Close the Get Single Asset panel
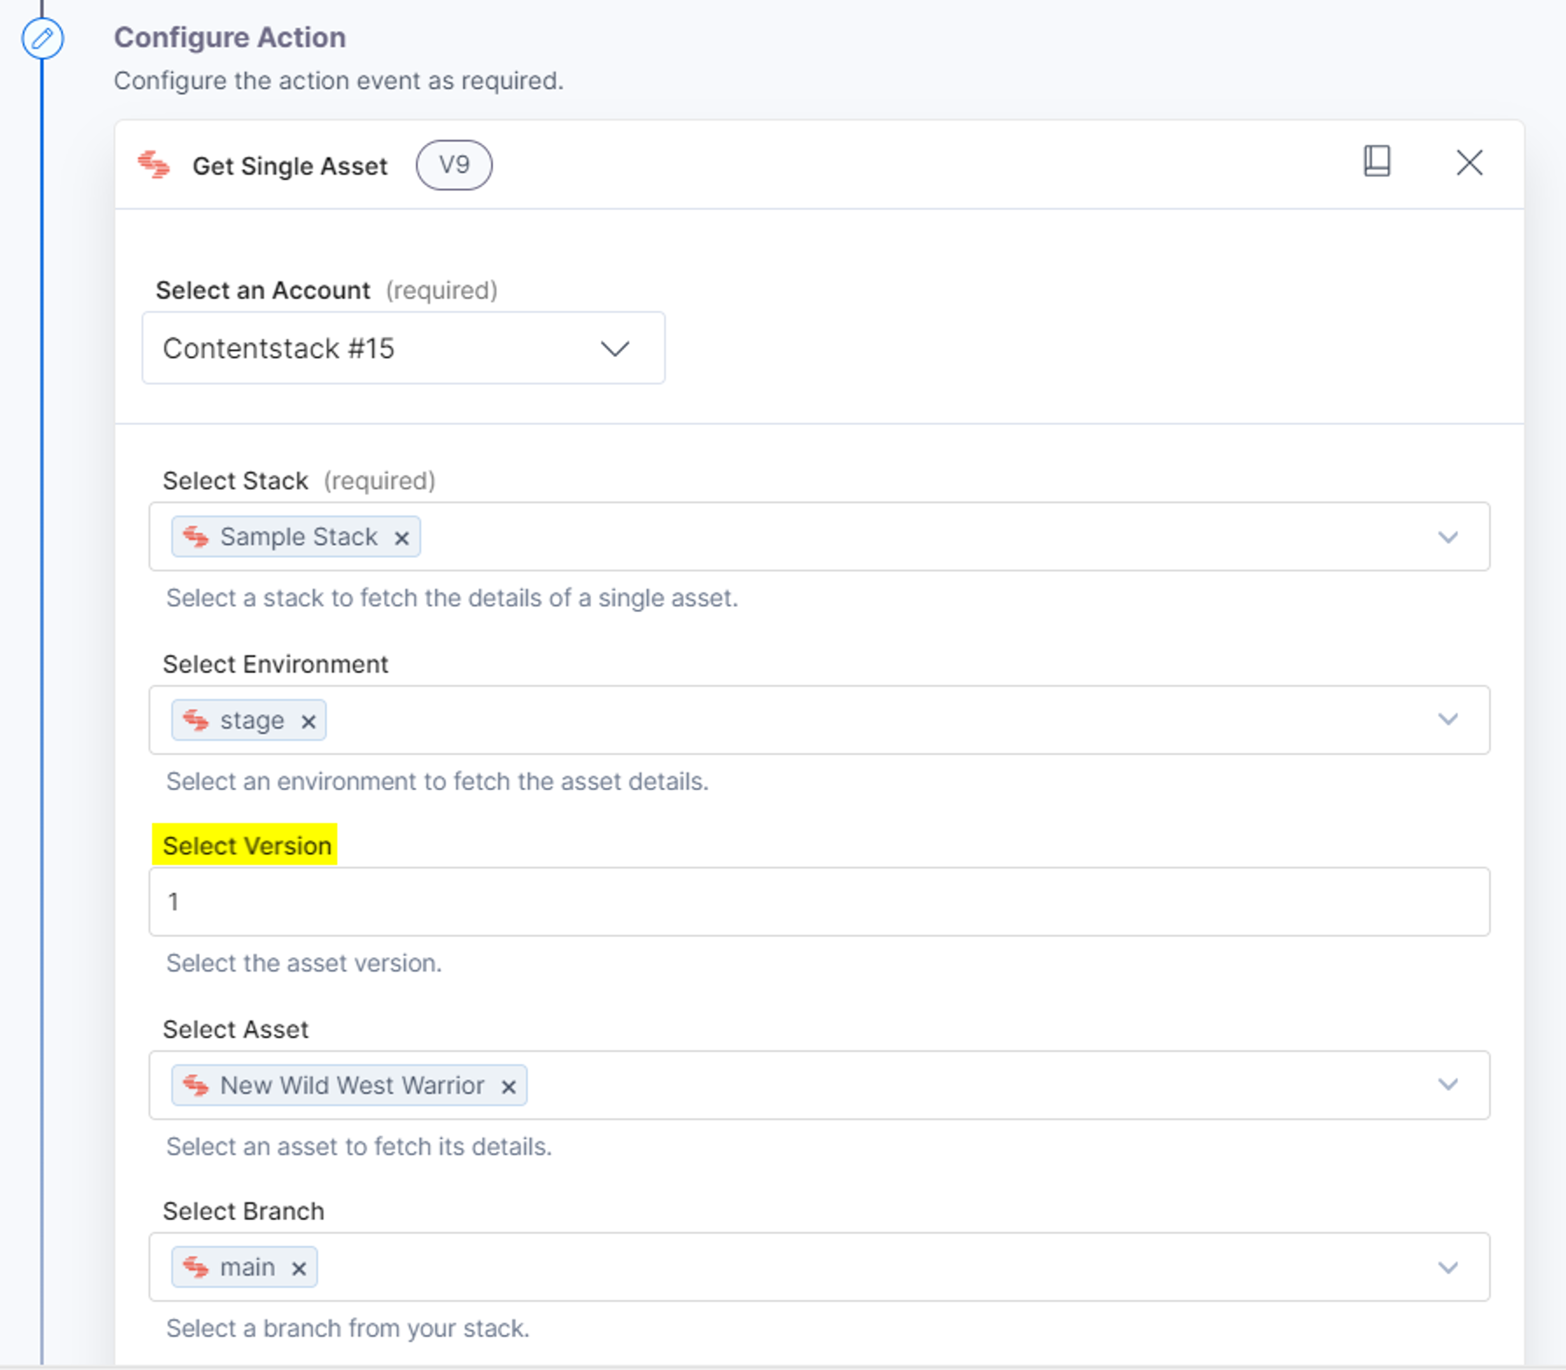The width and height of the screenshot is (1566, 1370). 1469,163
